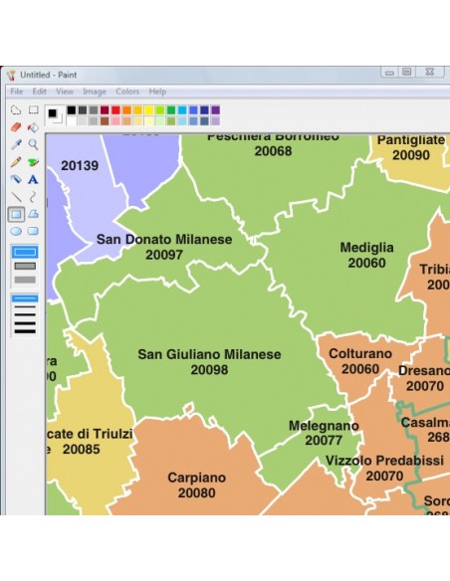Click the 'Carpiano' map label
The height and width of the screenshot is (581, 450).
click(196, 478)
